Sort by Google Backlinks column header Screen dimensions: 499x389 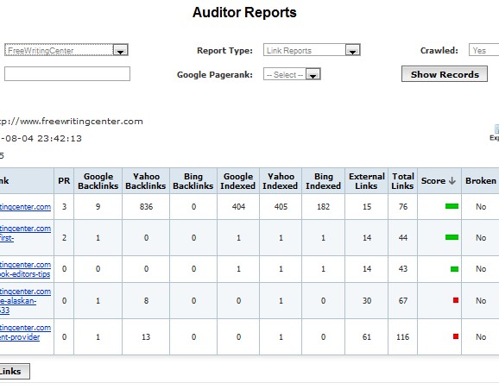(98, 181)
